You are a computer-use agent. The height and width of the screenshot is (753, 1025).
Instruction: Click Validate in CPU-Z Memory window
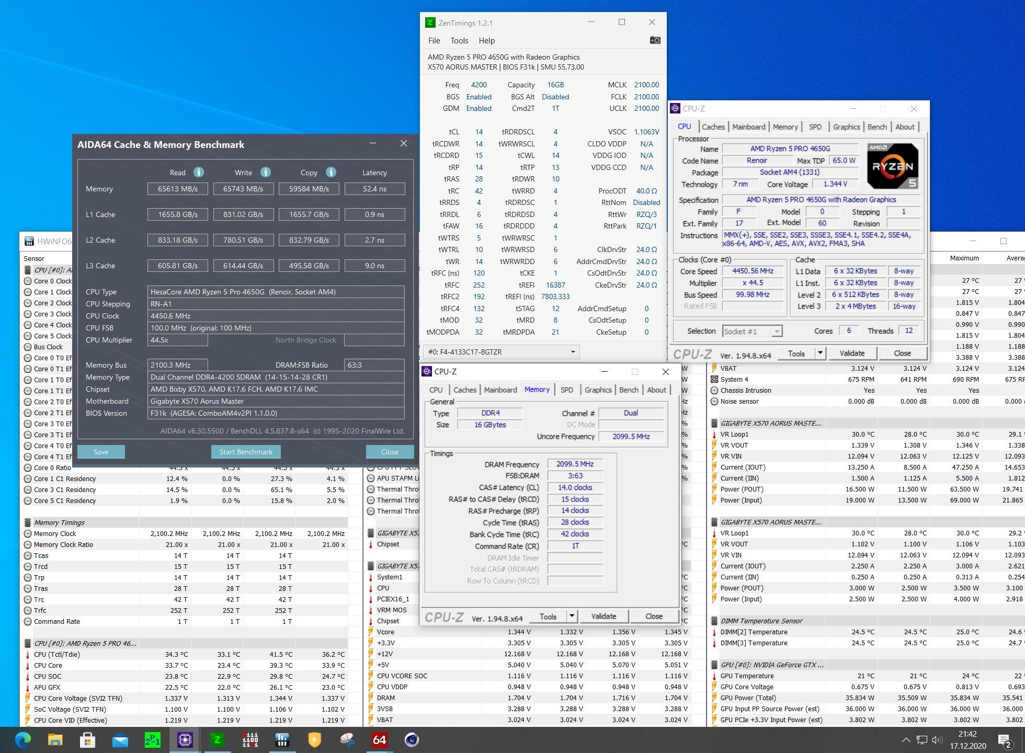point(603,617)
